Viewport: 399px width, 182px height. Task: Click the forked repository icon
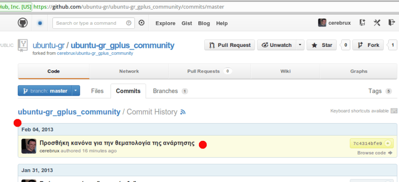coord(22,46)
